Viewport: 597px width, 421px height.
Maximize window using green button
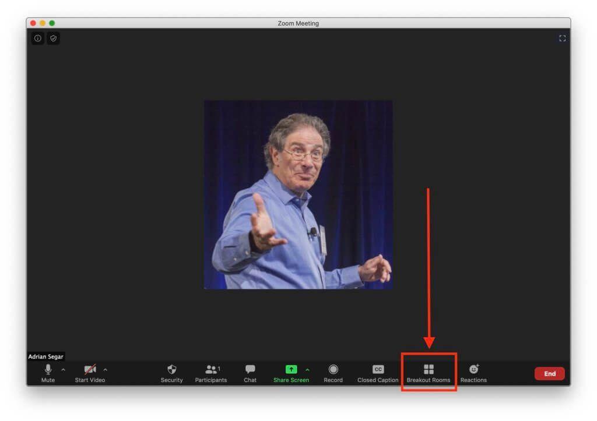(x=52, y=23)
